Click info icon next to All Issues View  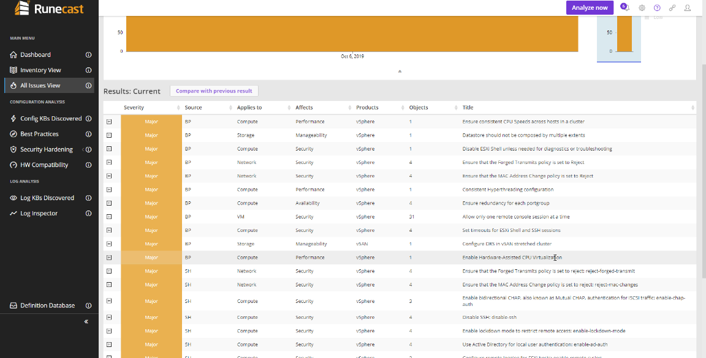pos(89,86)
